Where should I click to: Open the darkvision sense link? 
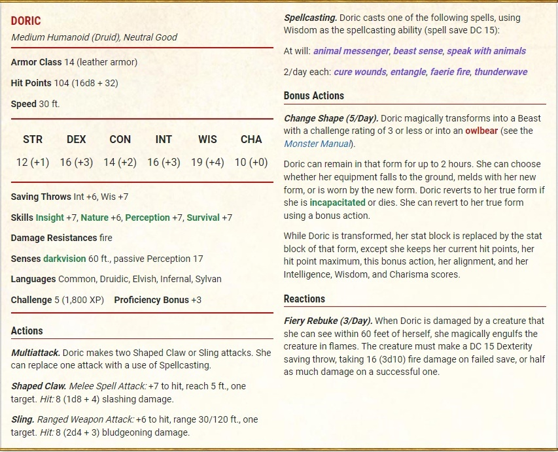64,259
